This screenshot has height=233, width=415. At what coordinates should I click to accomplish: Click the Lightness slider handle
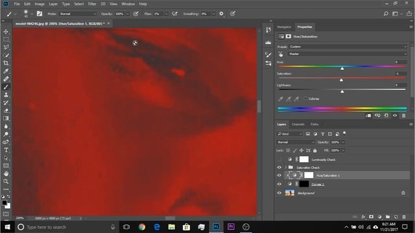pyautogui.click(x=342, y=91)
